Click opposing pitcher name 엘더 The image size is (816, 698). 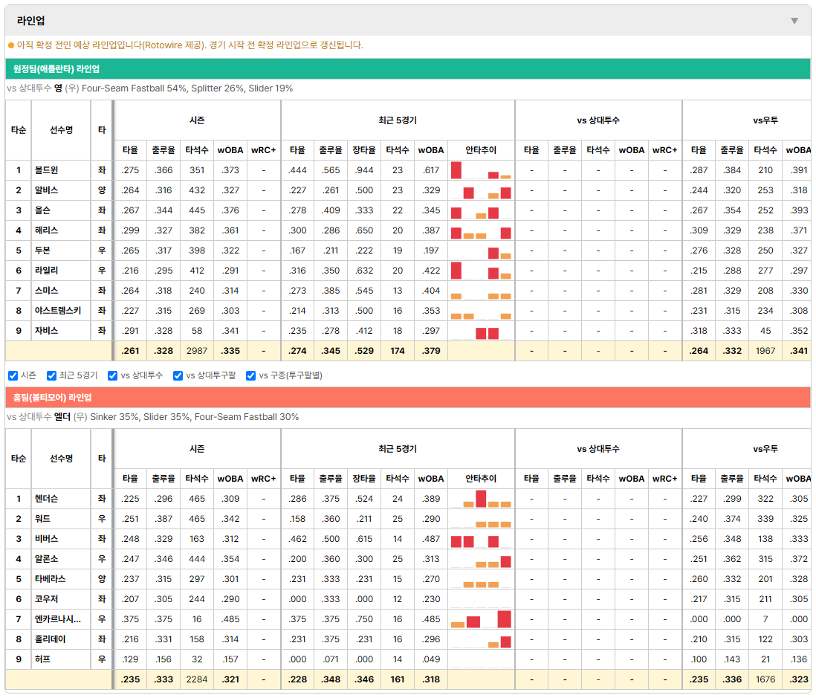click(62, 417)
